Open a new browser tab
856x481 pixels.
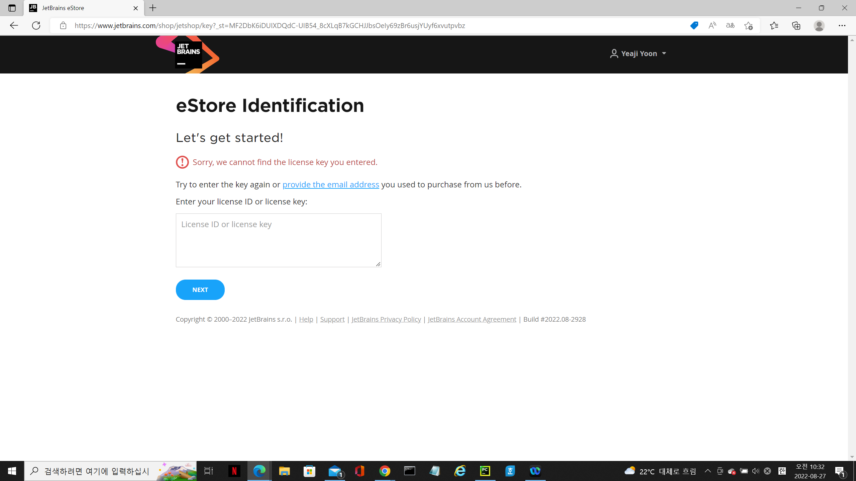[x=153, y=8]
